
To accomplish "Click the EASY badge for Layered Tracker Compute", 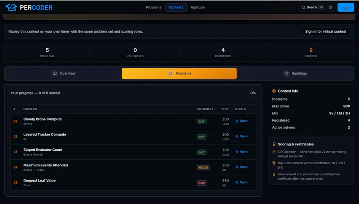I will 201,137.
